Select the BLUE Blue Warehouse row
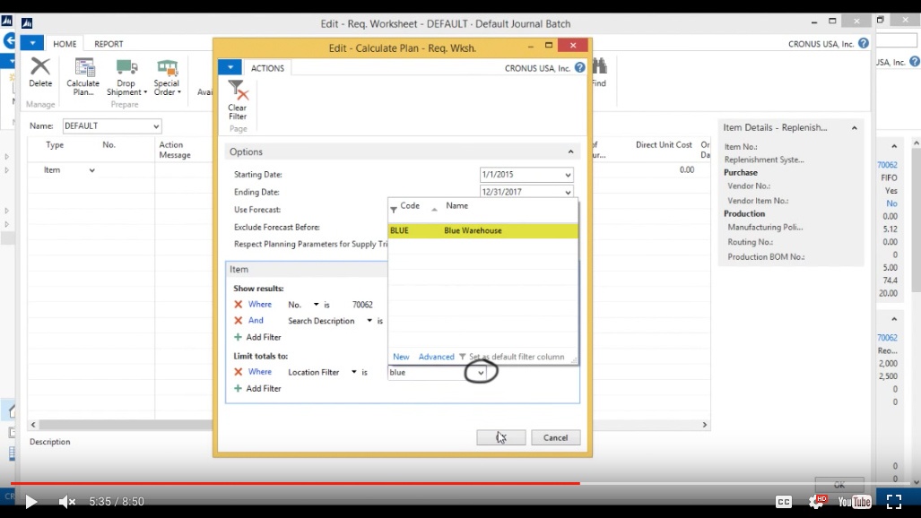This screenshot has width=921, height=518. (x=482, y=231)
